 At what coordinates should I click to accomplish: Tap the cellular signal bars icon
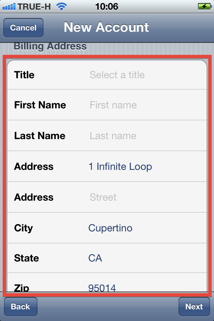coord(9,7)
